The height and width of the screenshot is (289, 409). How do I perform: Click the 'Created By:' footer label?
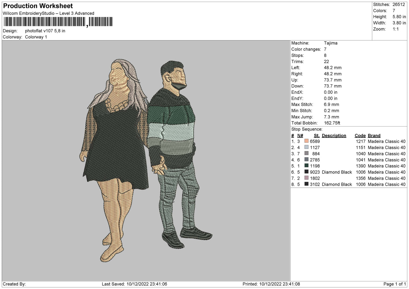pyautogui.click(x=14, y=284)
